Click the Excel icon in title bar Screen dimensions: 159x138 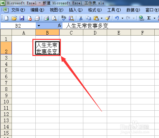tap(2, 3)
